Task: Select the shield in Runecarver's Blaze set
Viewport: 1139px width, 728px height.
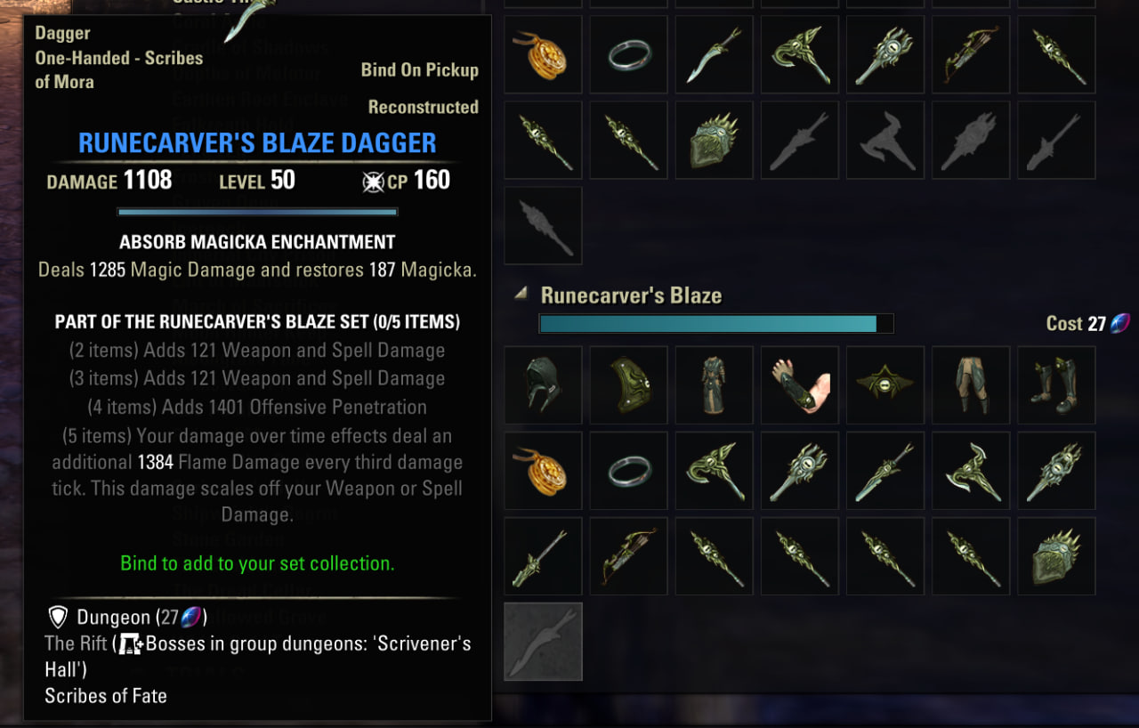Action: [x=1055, y=555]
